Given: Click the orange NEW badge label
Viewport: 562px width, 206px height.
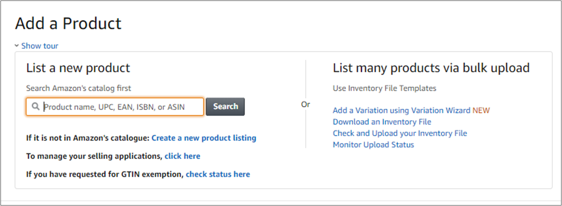Looking at the screenshot, I should (x=481, y=110).
